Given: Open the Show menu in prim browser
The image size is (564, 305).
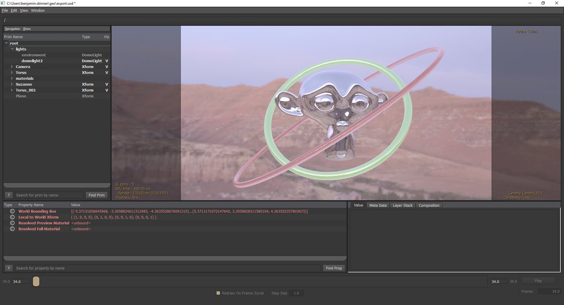Looking at the screenshot, I should coord(27,29).
